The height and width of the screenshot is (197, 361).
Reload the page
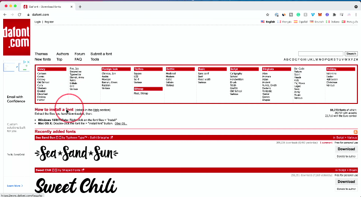pos(19,14)
